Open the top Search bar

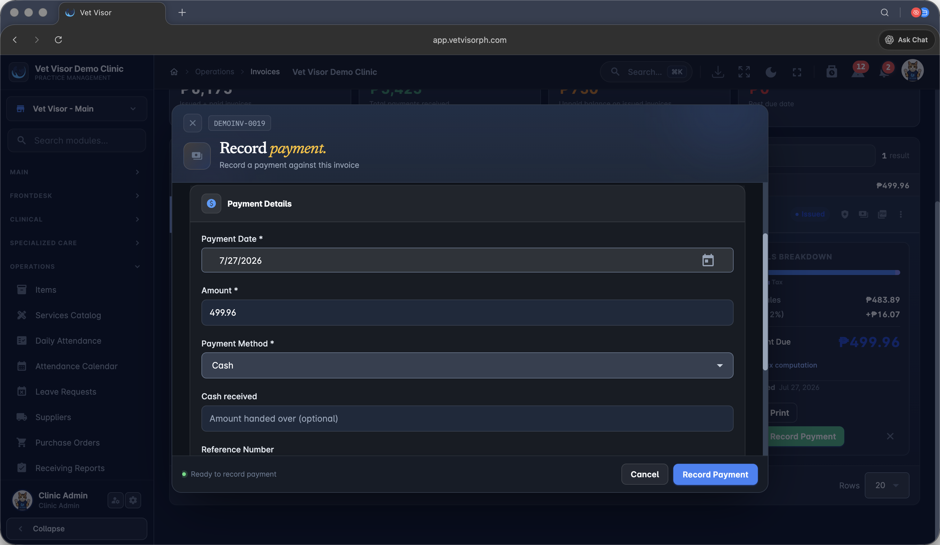[x=646, y=72]
